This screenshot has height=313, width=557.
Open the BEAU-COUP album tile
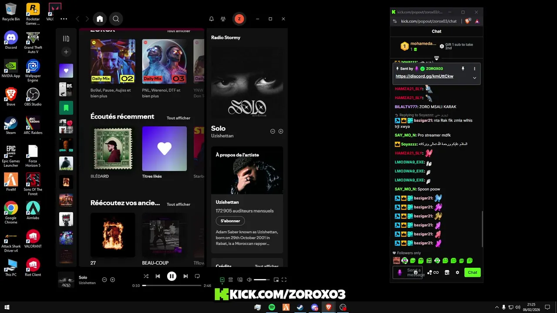pos(164,235)
